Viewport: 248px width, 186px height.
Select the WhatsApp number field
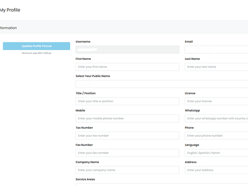217,118
